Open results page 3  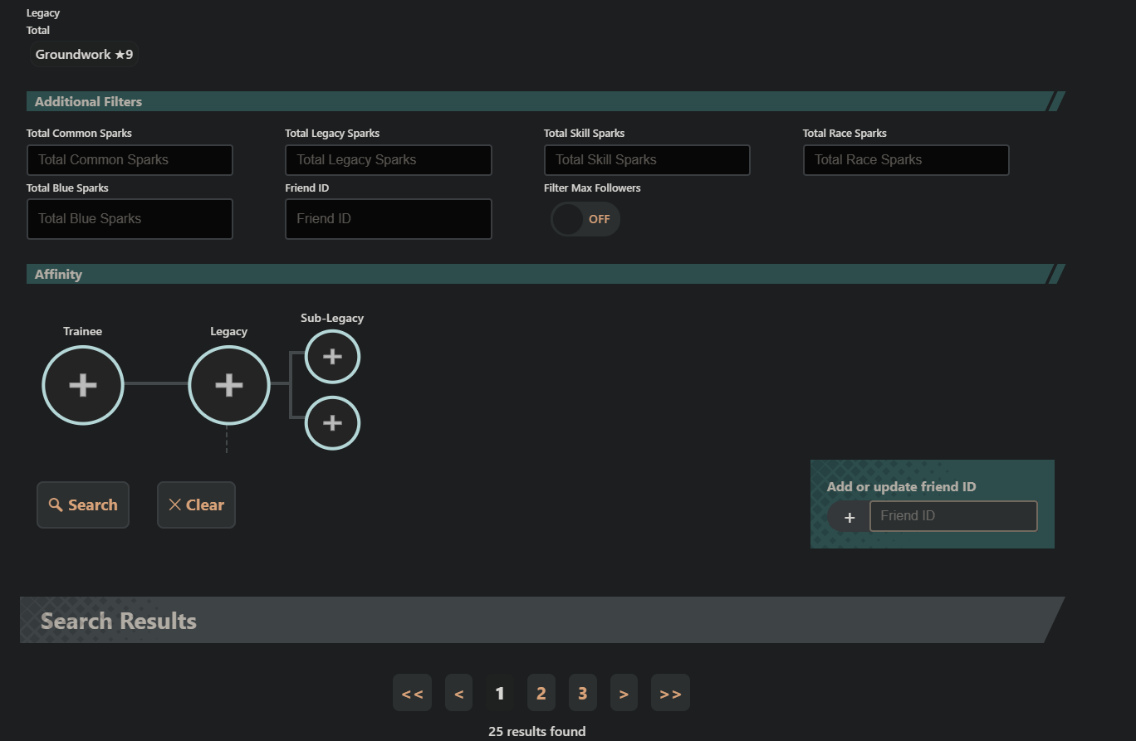[x=583, y=693]
